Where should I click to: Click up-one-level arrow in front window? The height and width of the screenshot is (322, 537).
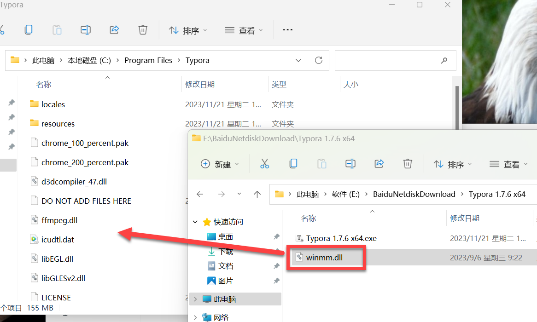tap(257, 195)
